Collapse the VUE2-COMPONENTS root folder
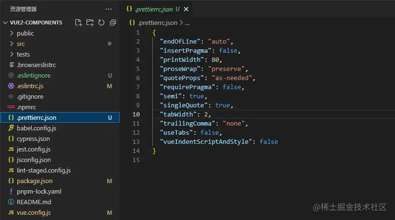Viewport: 395px width, 220px height. pos(5,23)
